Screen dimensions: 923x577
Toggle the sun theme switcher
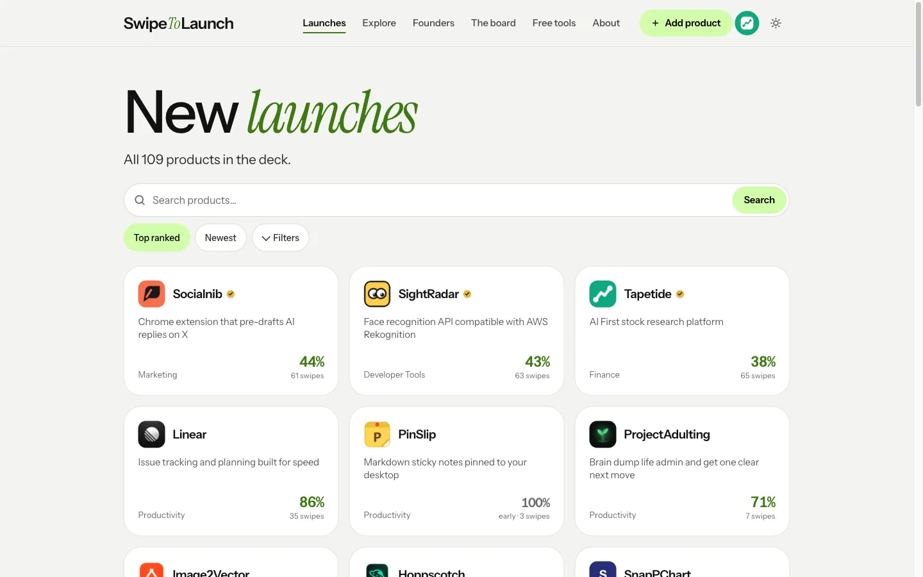[x=776, y=23]
